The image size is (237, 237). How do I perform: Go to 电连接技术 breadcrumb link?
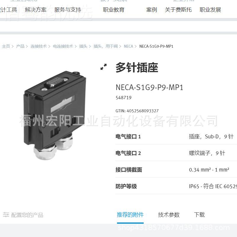(x=63, y=46)
